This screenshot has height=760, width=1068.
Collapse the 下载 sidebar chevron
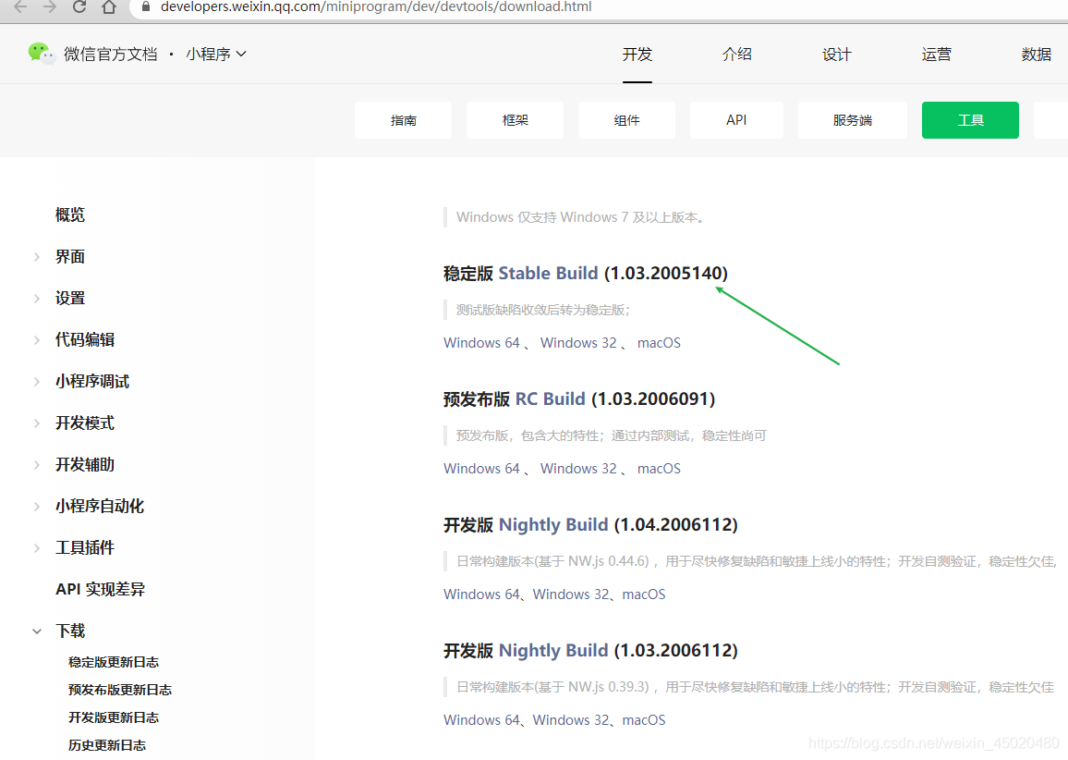click(37, 631)
